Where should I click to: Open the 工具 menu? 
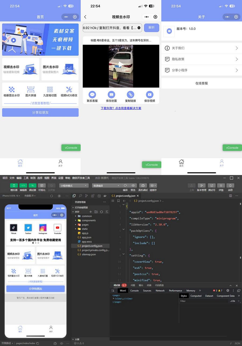(26, 178)
